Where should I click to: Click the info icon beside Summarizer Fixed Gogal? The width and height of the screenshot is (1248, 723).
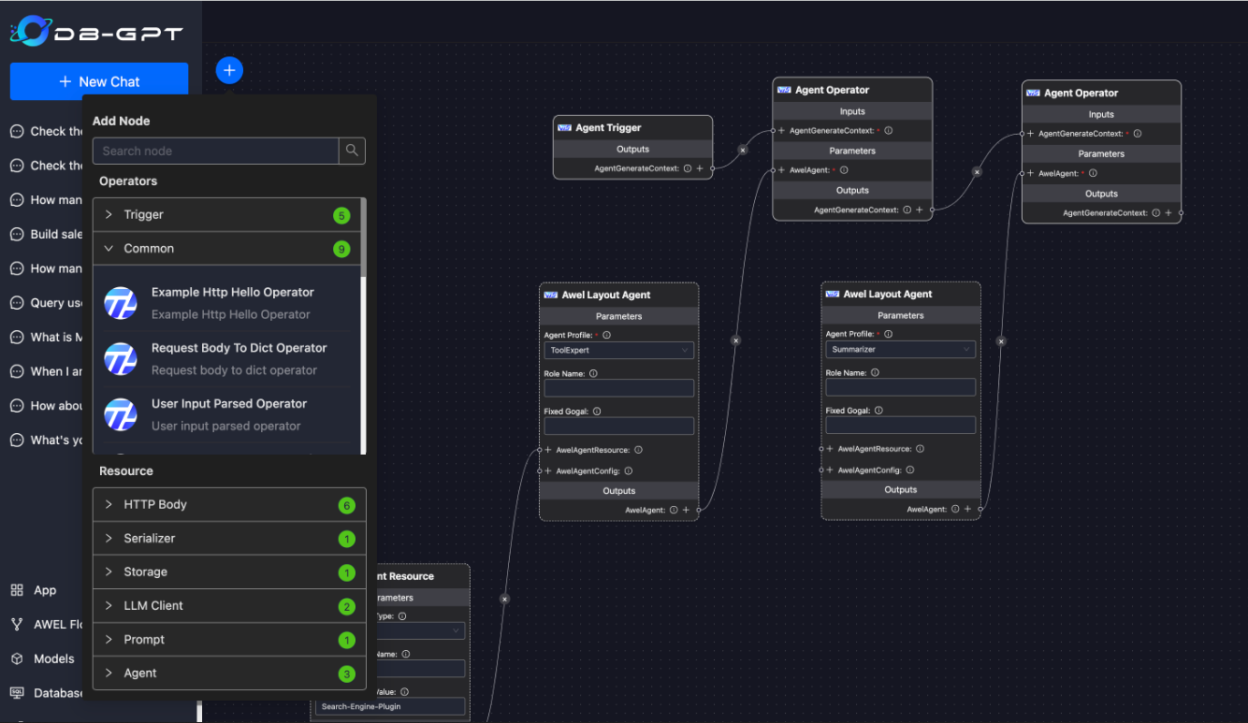[878, 410]
